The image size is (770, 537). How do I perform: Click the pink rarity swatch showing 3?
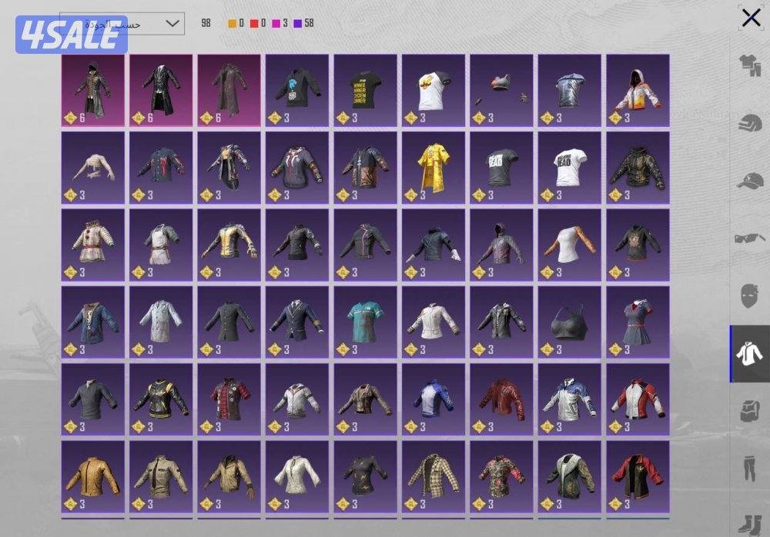[x=276, y=23]
